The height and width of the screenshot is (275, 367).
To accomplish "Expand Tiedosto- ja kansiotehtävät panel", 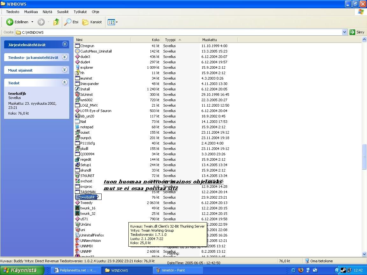I will coord(65,57).
